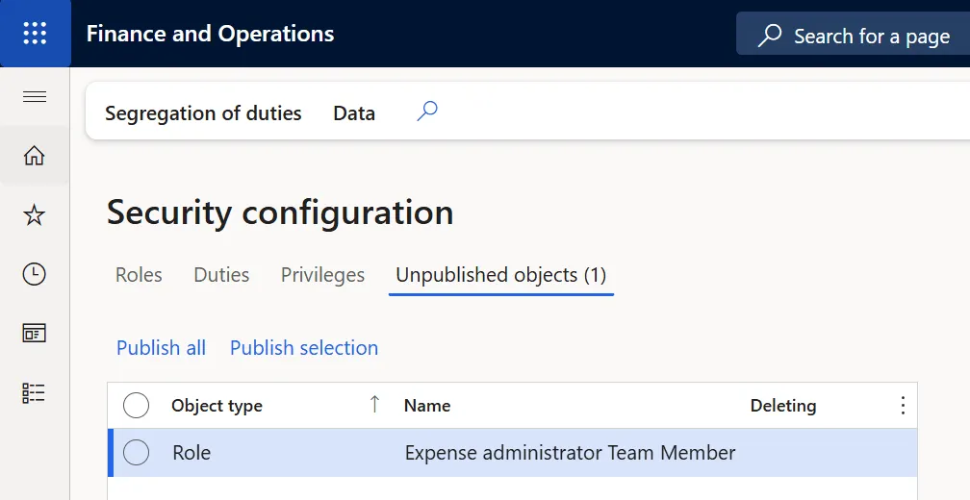Image resolution: width=970 pixels, height=500 pixels.
Task: Select the Unpublished objects (1) tab
Action: (x=501, y=275)
